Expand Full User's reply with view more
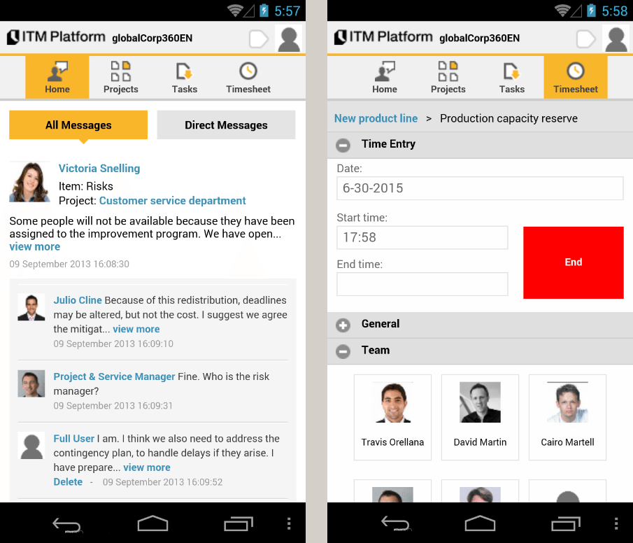633x543 pixels. (x=147, y=467)
